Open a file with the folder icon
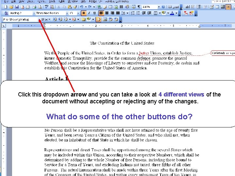Viewport: 235px width, 176px height. [11, 7]
